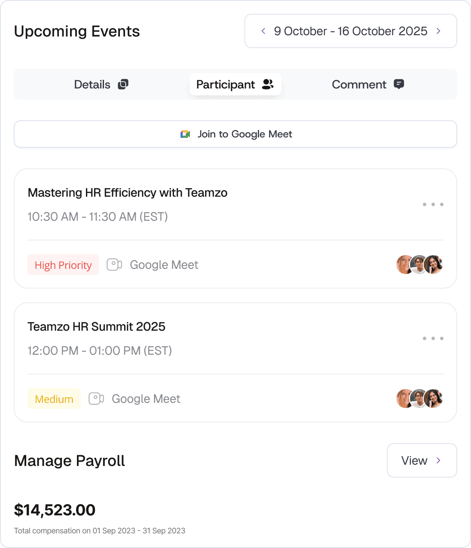Select participant avatars on Mastering HR event
This screenshot has width=471, height=548.
(x=419, y=265)
